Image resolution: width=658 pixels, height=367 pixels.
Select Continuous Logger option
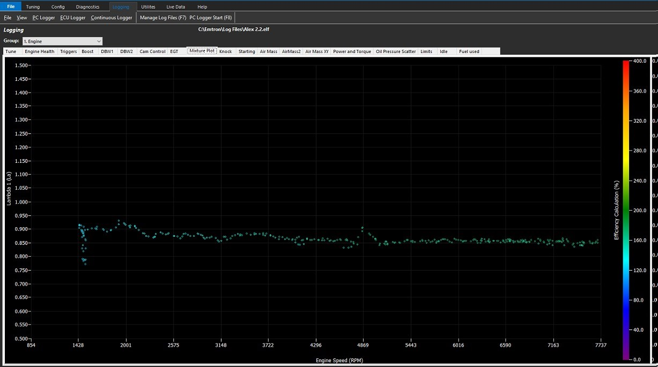click(x=111, y=18)
